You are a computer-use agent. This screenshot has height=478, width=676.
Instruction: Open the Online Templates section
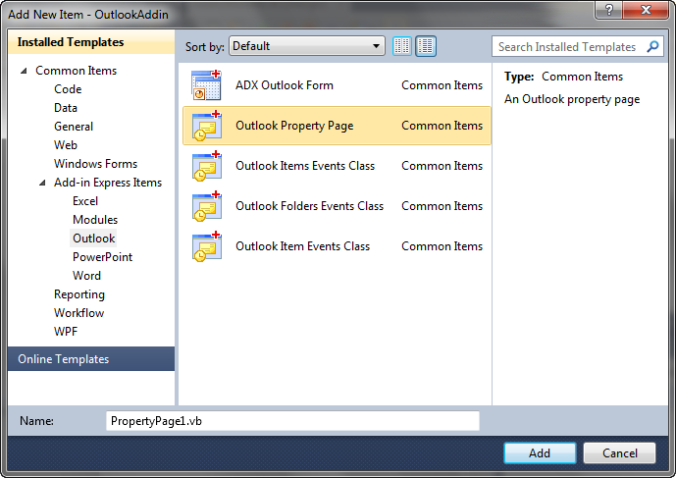[91, 359]
